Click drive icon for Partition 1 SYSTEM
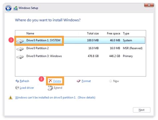 coord(20,41)
